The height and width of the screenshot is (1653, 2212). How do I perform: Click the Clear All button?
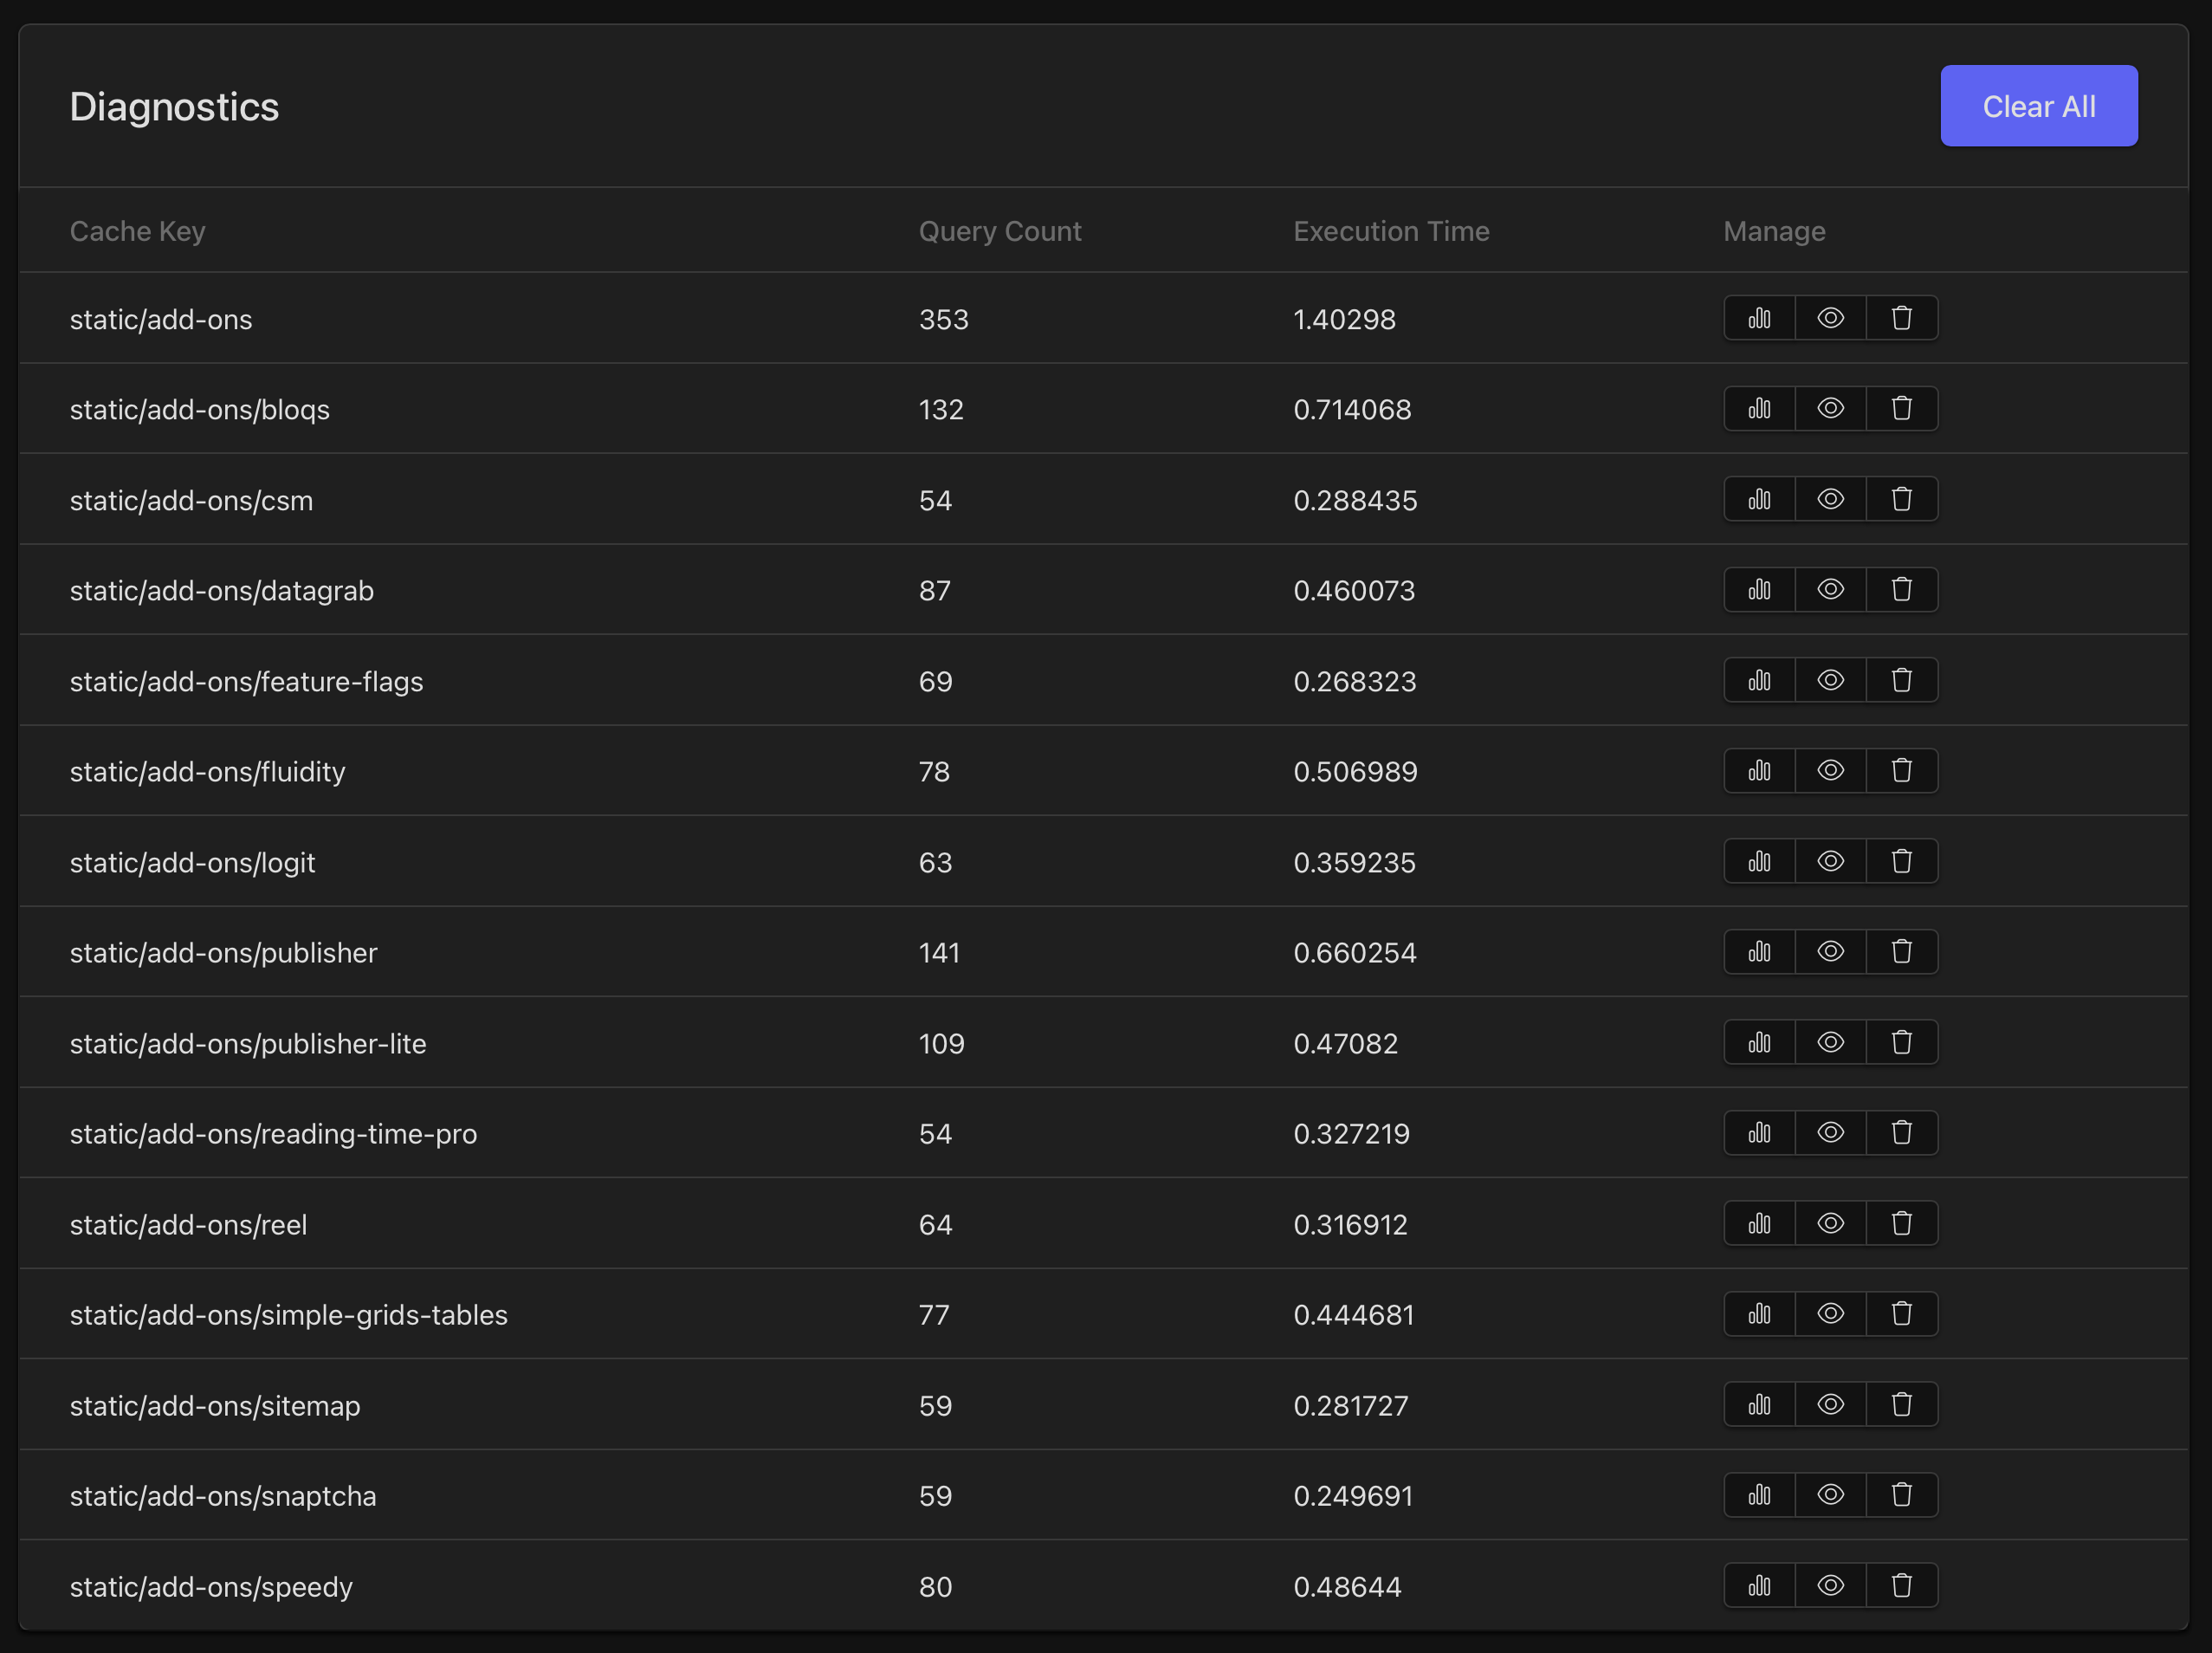click(x=2038, y=106)
